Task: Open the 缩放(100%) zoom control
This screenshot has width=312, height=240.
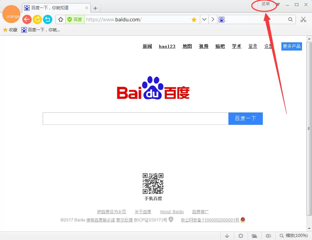Action: click(x=293, y=236)
